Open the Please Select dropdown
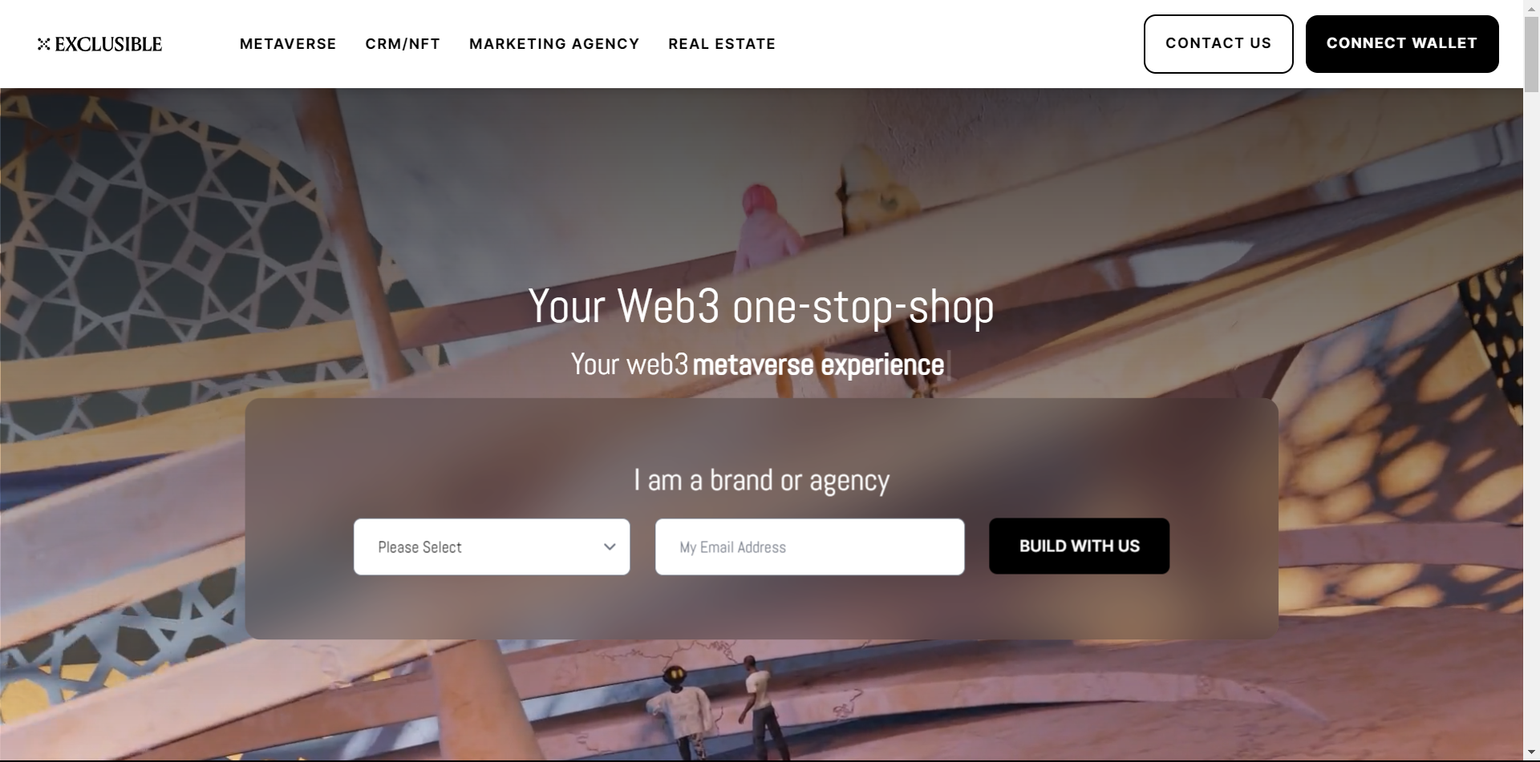Image resolution: width=1540 pixels, height=762 pixels. pos(492,546)
